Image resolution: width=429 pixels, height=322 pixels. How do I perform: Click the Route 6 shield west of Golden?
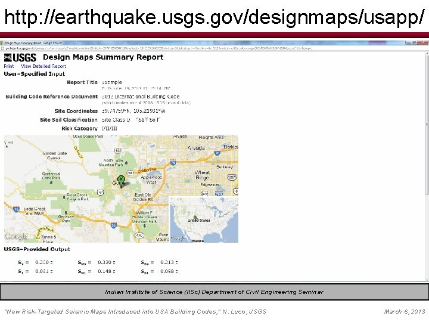pyautogui.click(x=101, y=192)
